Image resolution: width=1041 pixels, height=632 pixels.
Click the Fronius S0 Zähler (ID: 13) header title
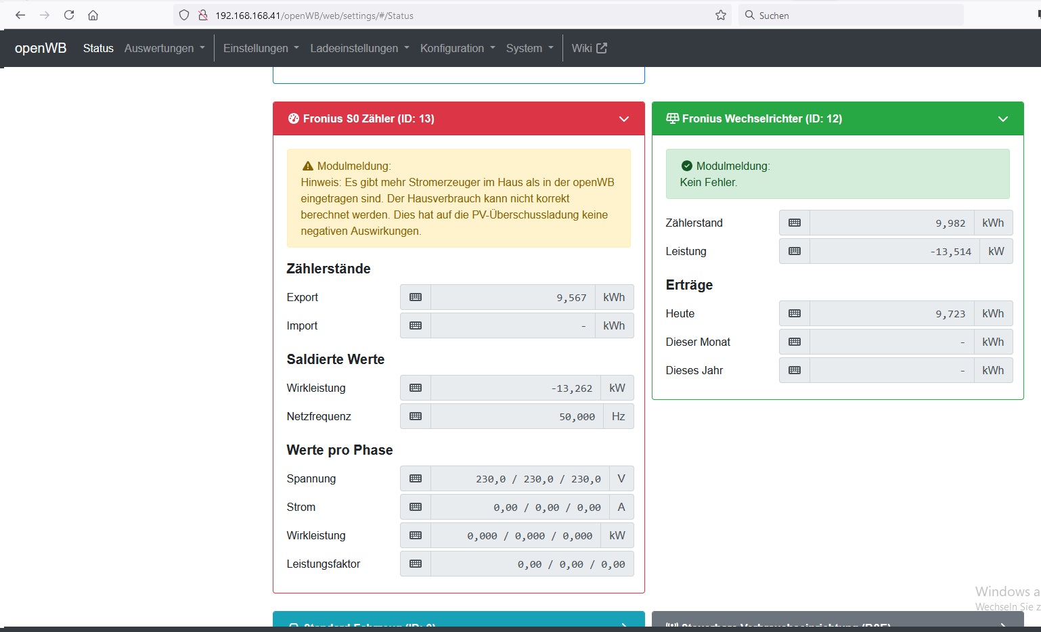click(x=368, y=118)
